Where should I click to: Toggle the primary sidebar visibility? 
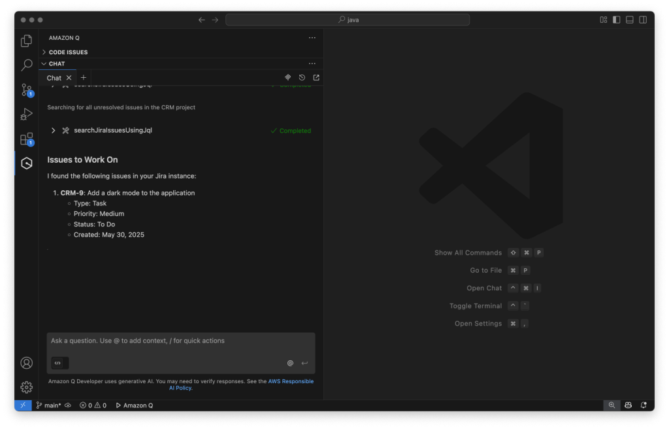click(615, 20)
